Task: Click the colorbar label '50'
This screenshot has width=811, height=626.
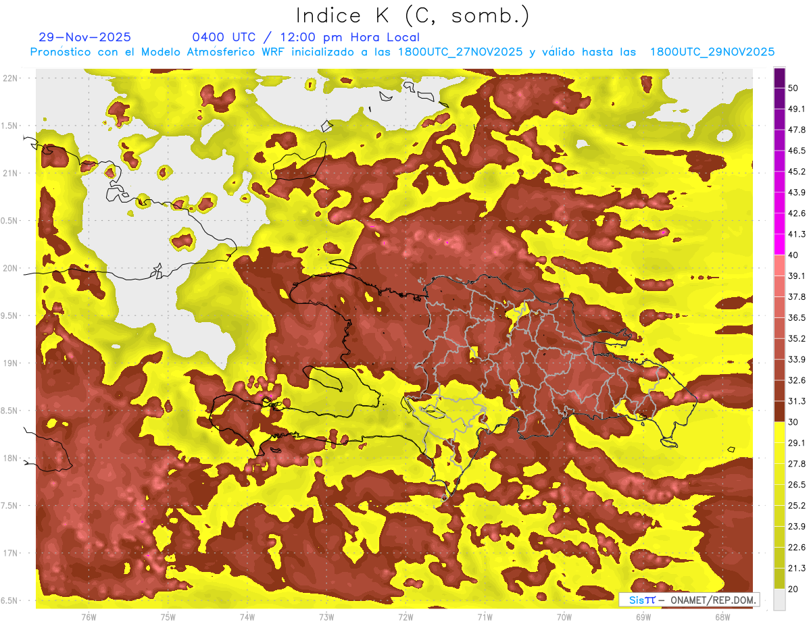Action: 794,88
